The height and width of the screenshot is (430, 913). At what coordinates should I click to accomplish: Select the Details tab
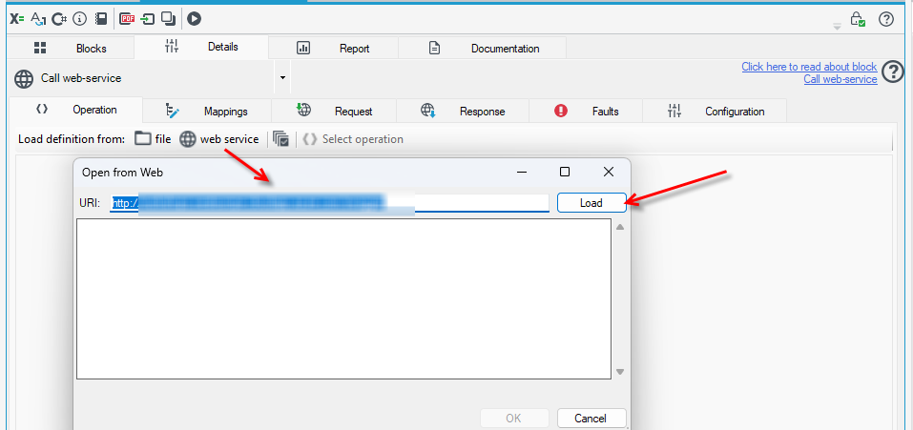[201, 47]
